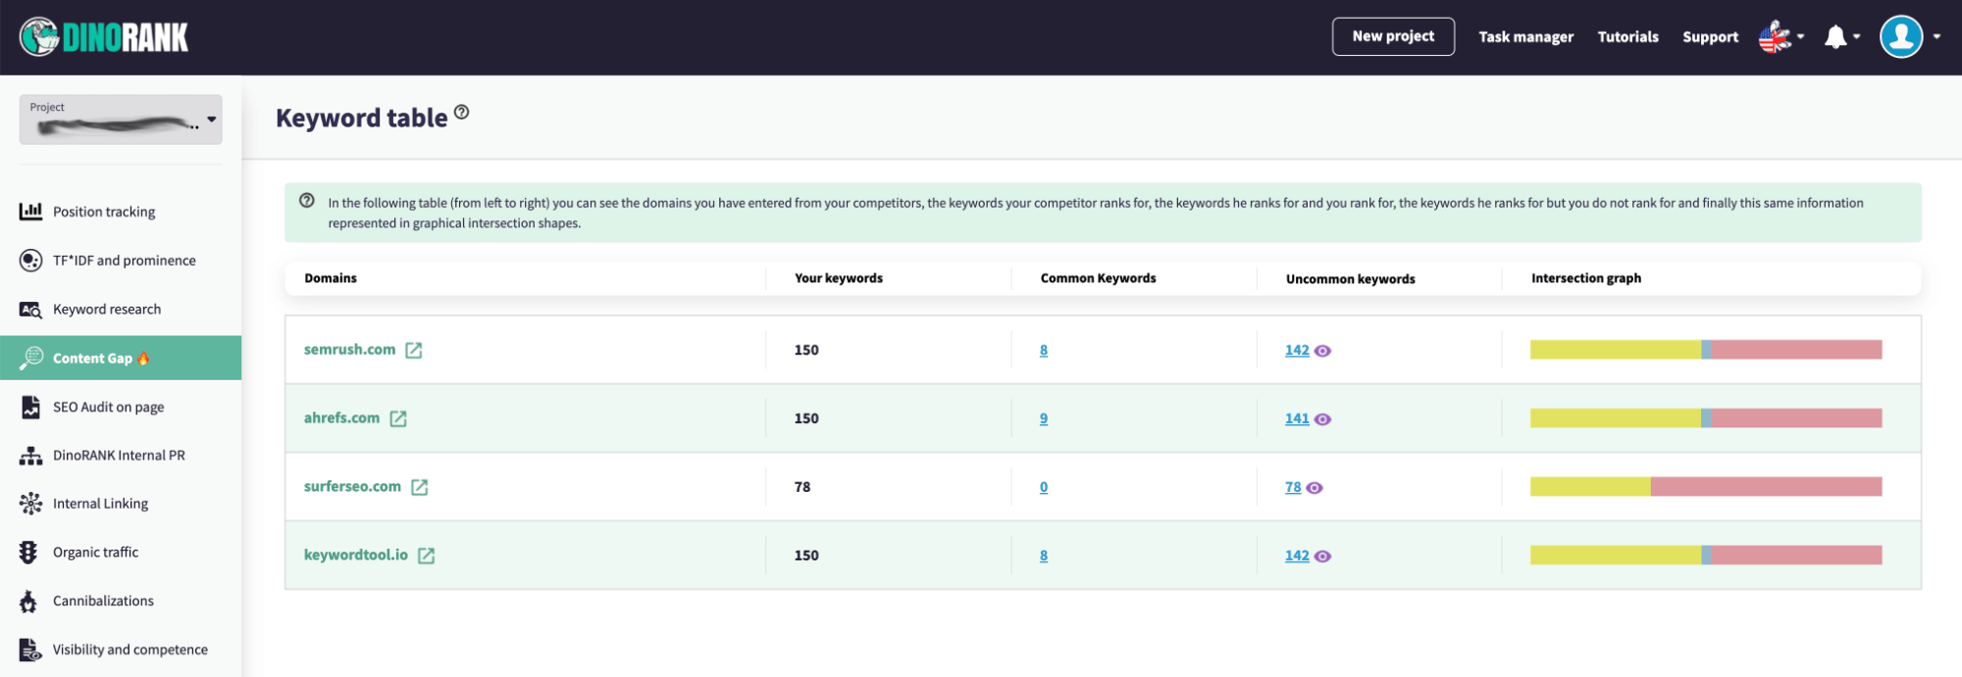Image resolution: width=1962 pixels, height=677 pixels.
Task: Click the DinoRANK Internal PR hierarchy icon
Action: coord(30,456)
